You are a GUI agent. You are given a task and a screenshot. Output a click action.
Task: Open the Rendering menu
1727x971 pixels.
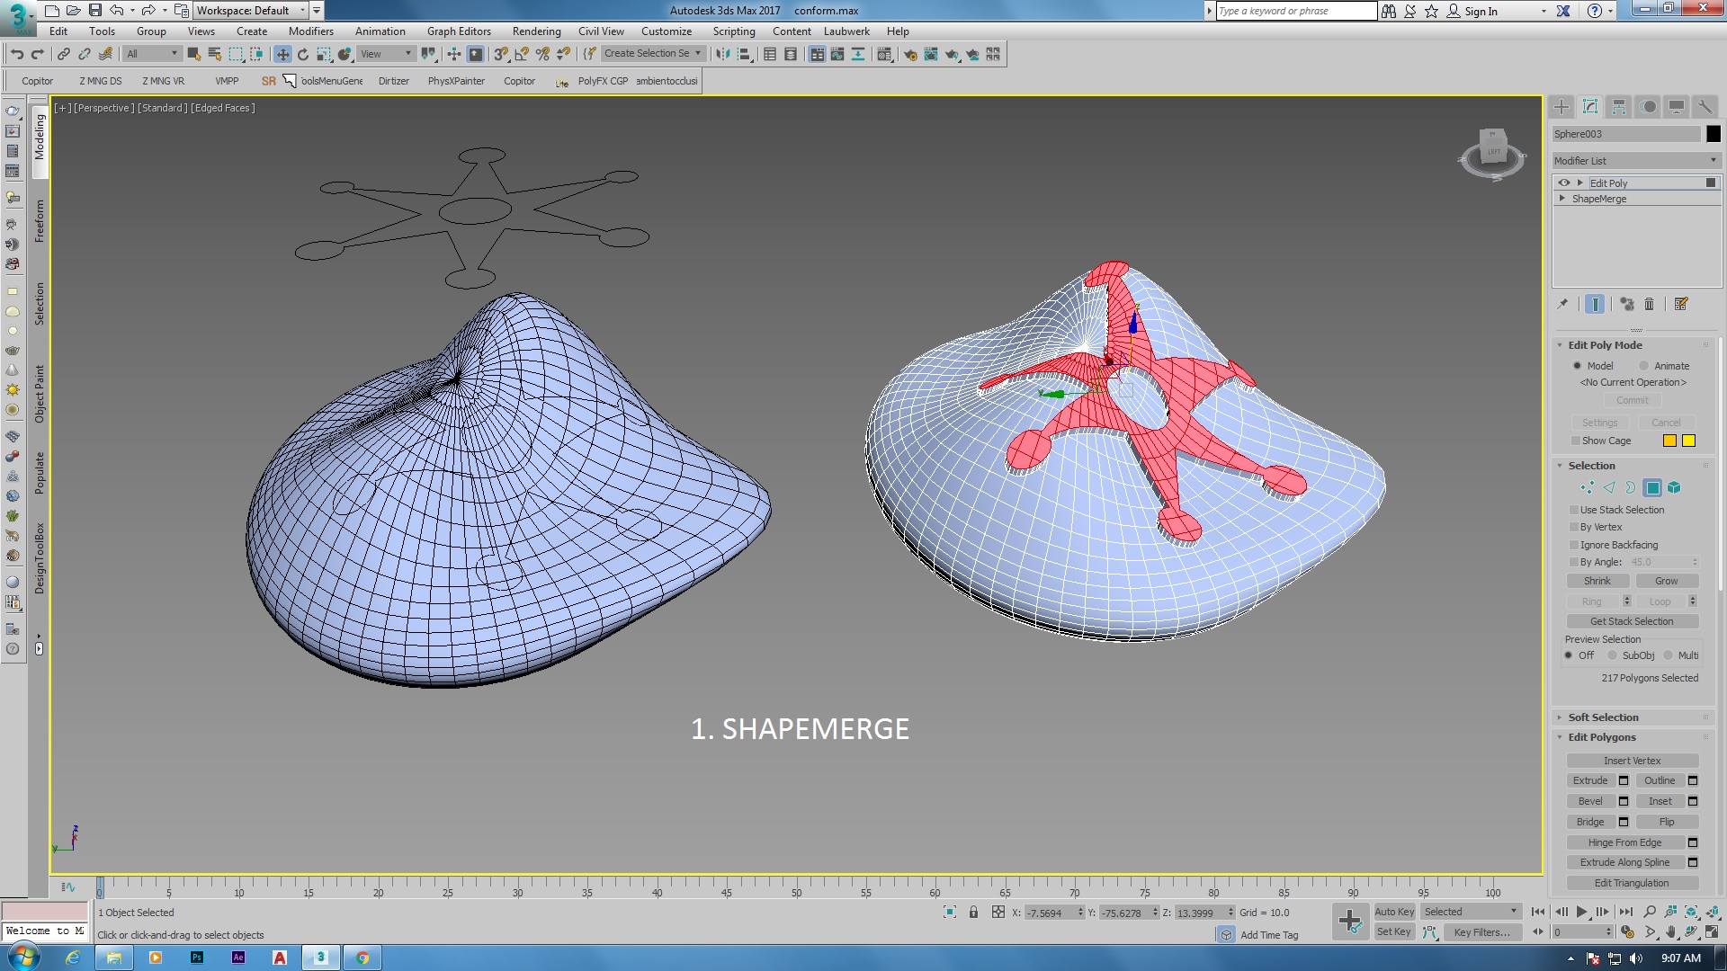[536, 31]
